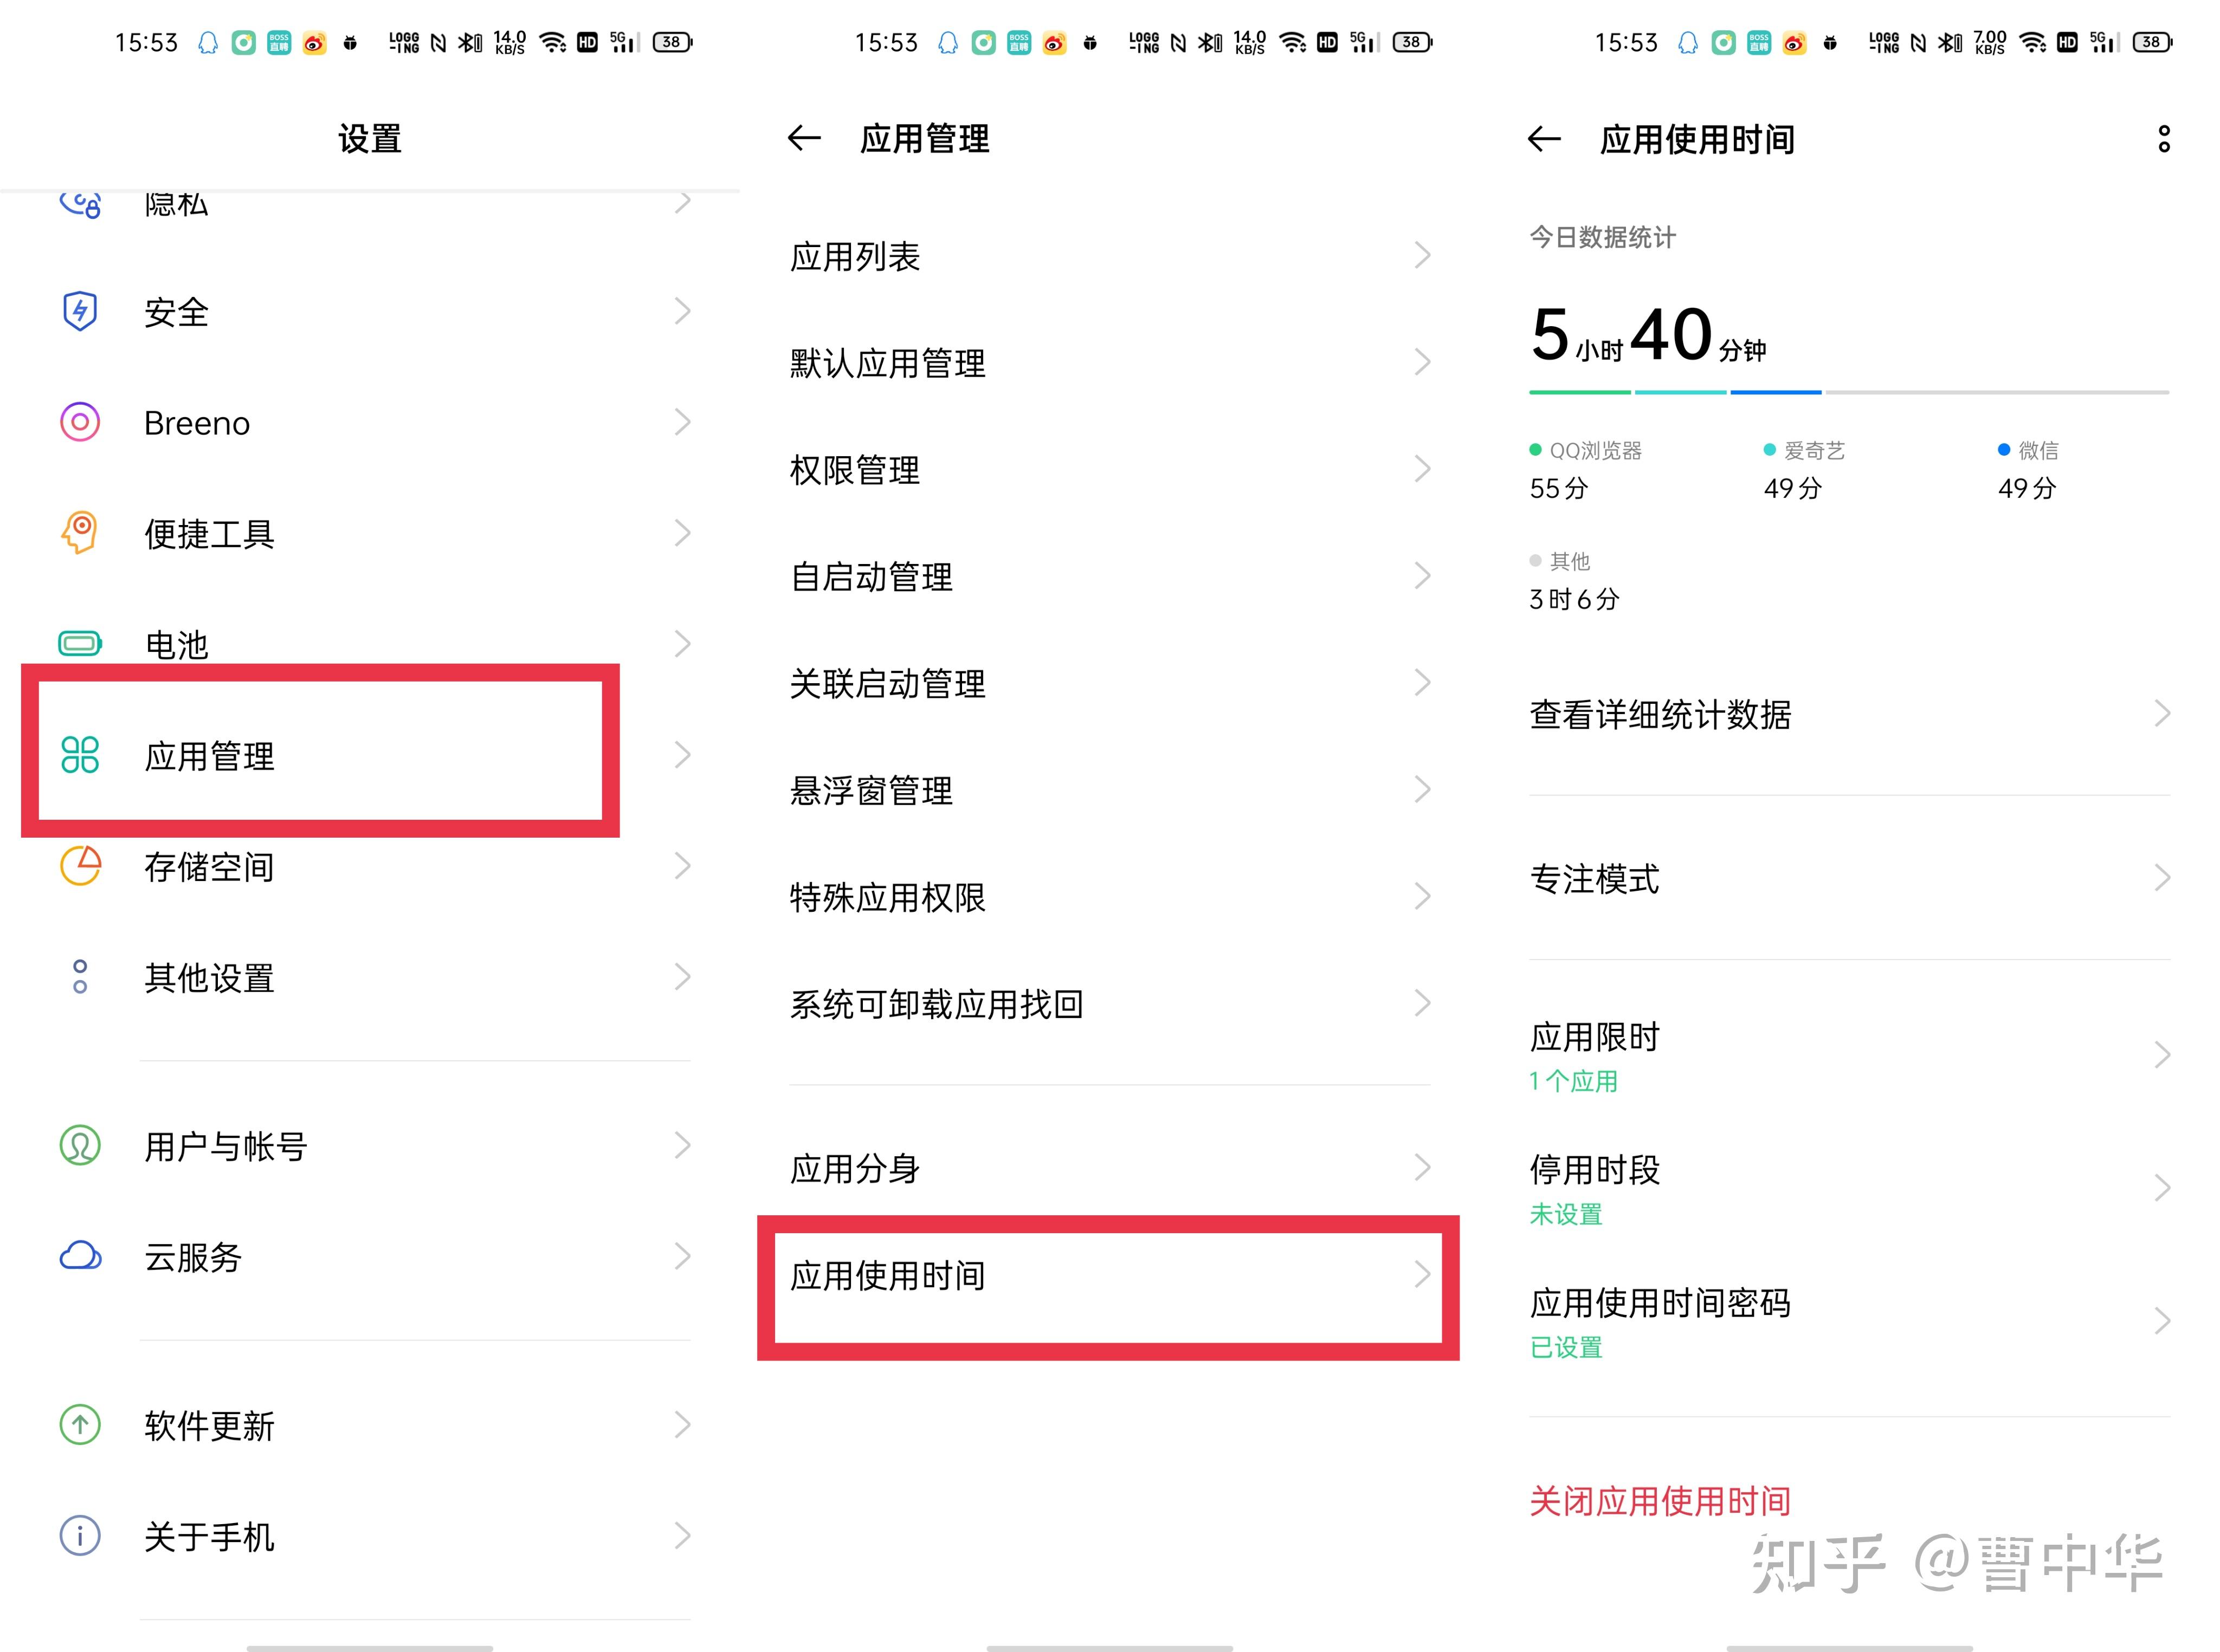Viewport: 2220px width, 1652px height.
Task: Open the three-dot overflow menu
Action: pos(2164,139)
